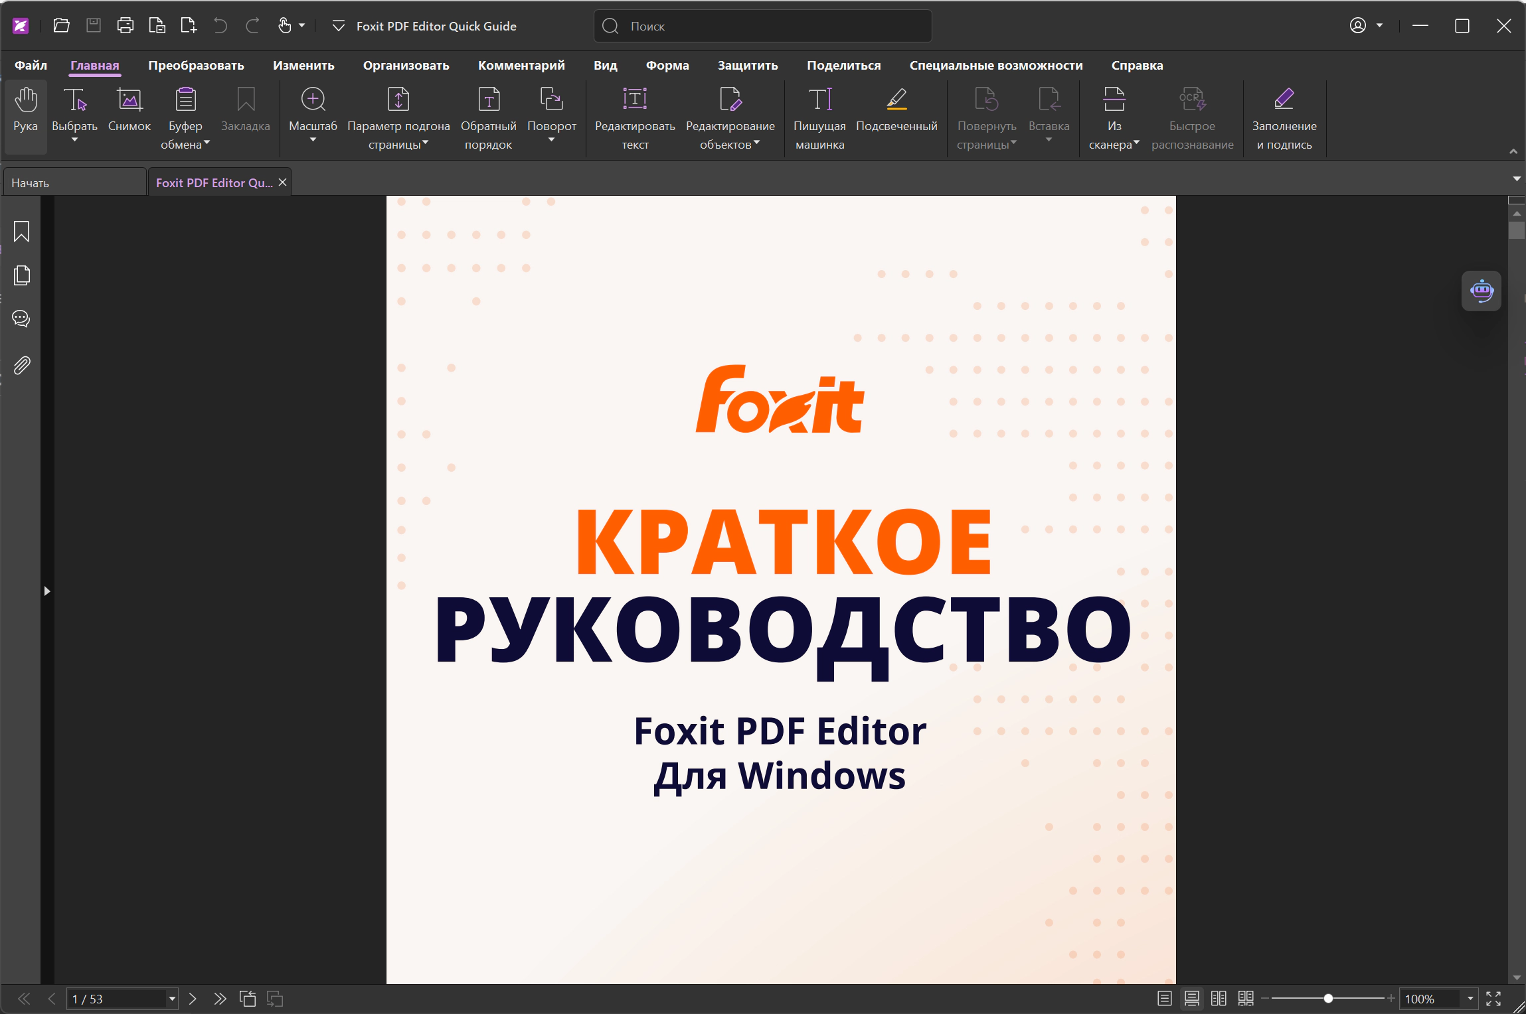Image resolution: width=1526 pixels, height=1014 pixels.
Task: Click the Из сканера scan icon
Action: coord(1114,100)
